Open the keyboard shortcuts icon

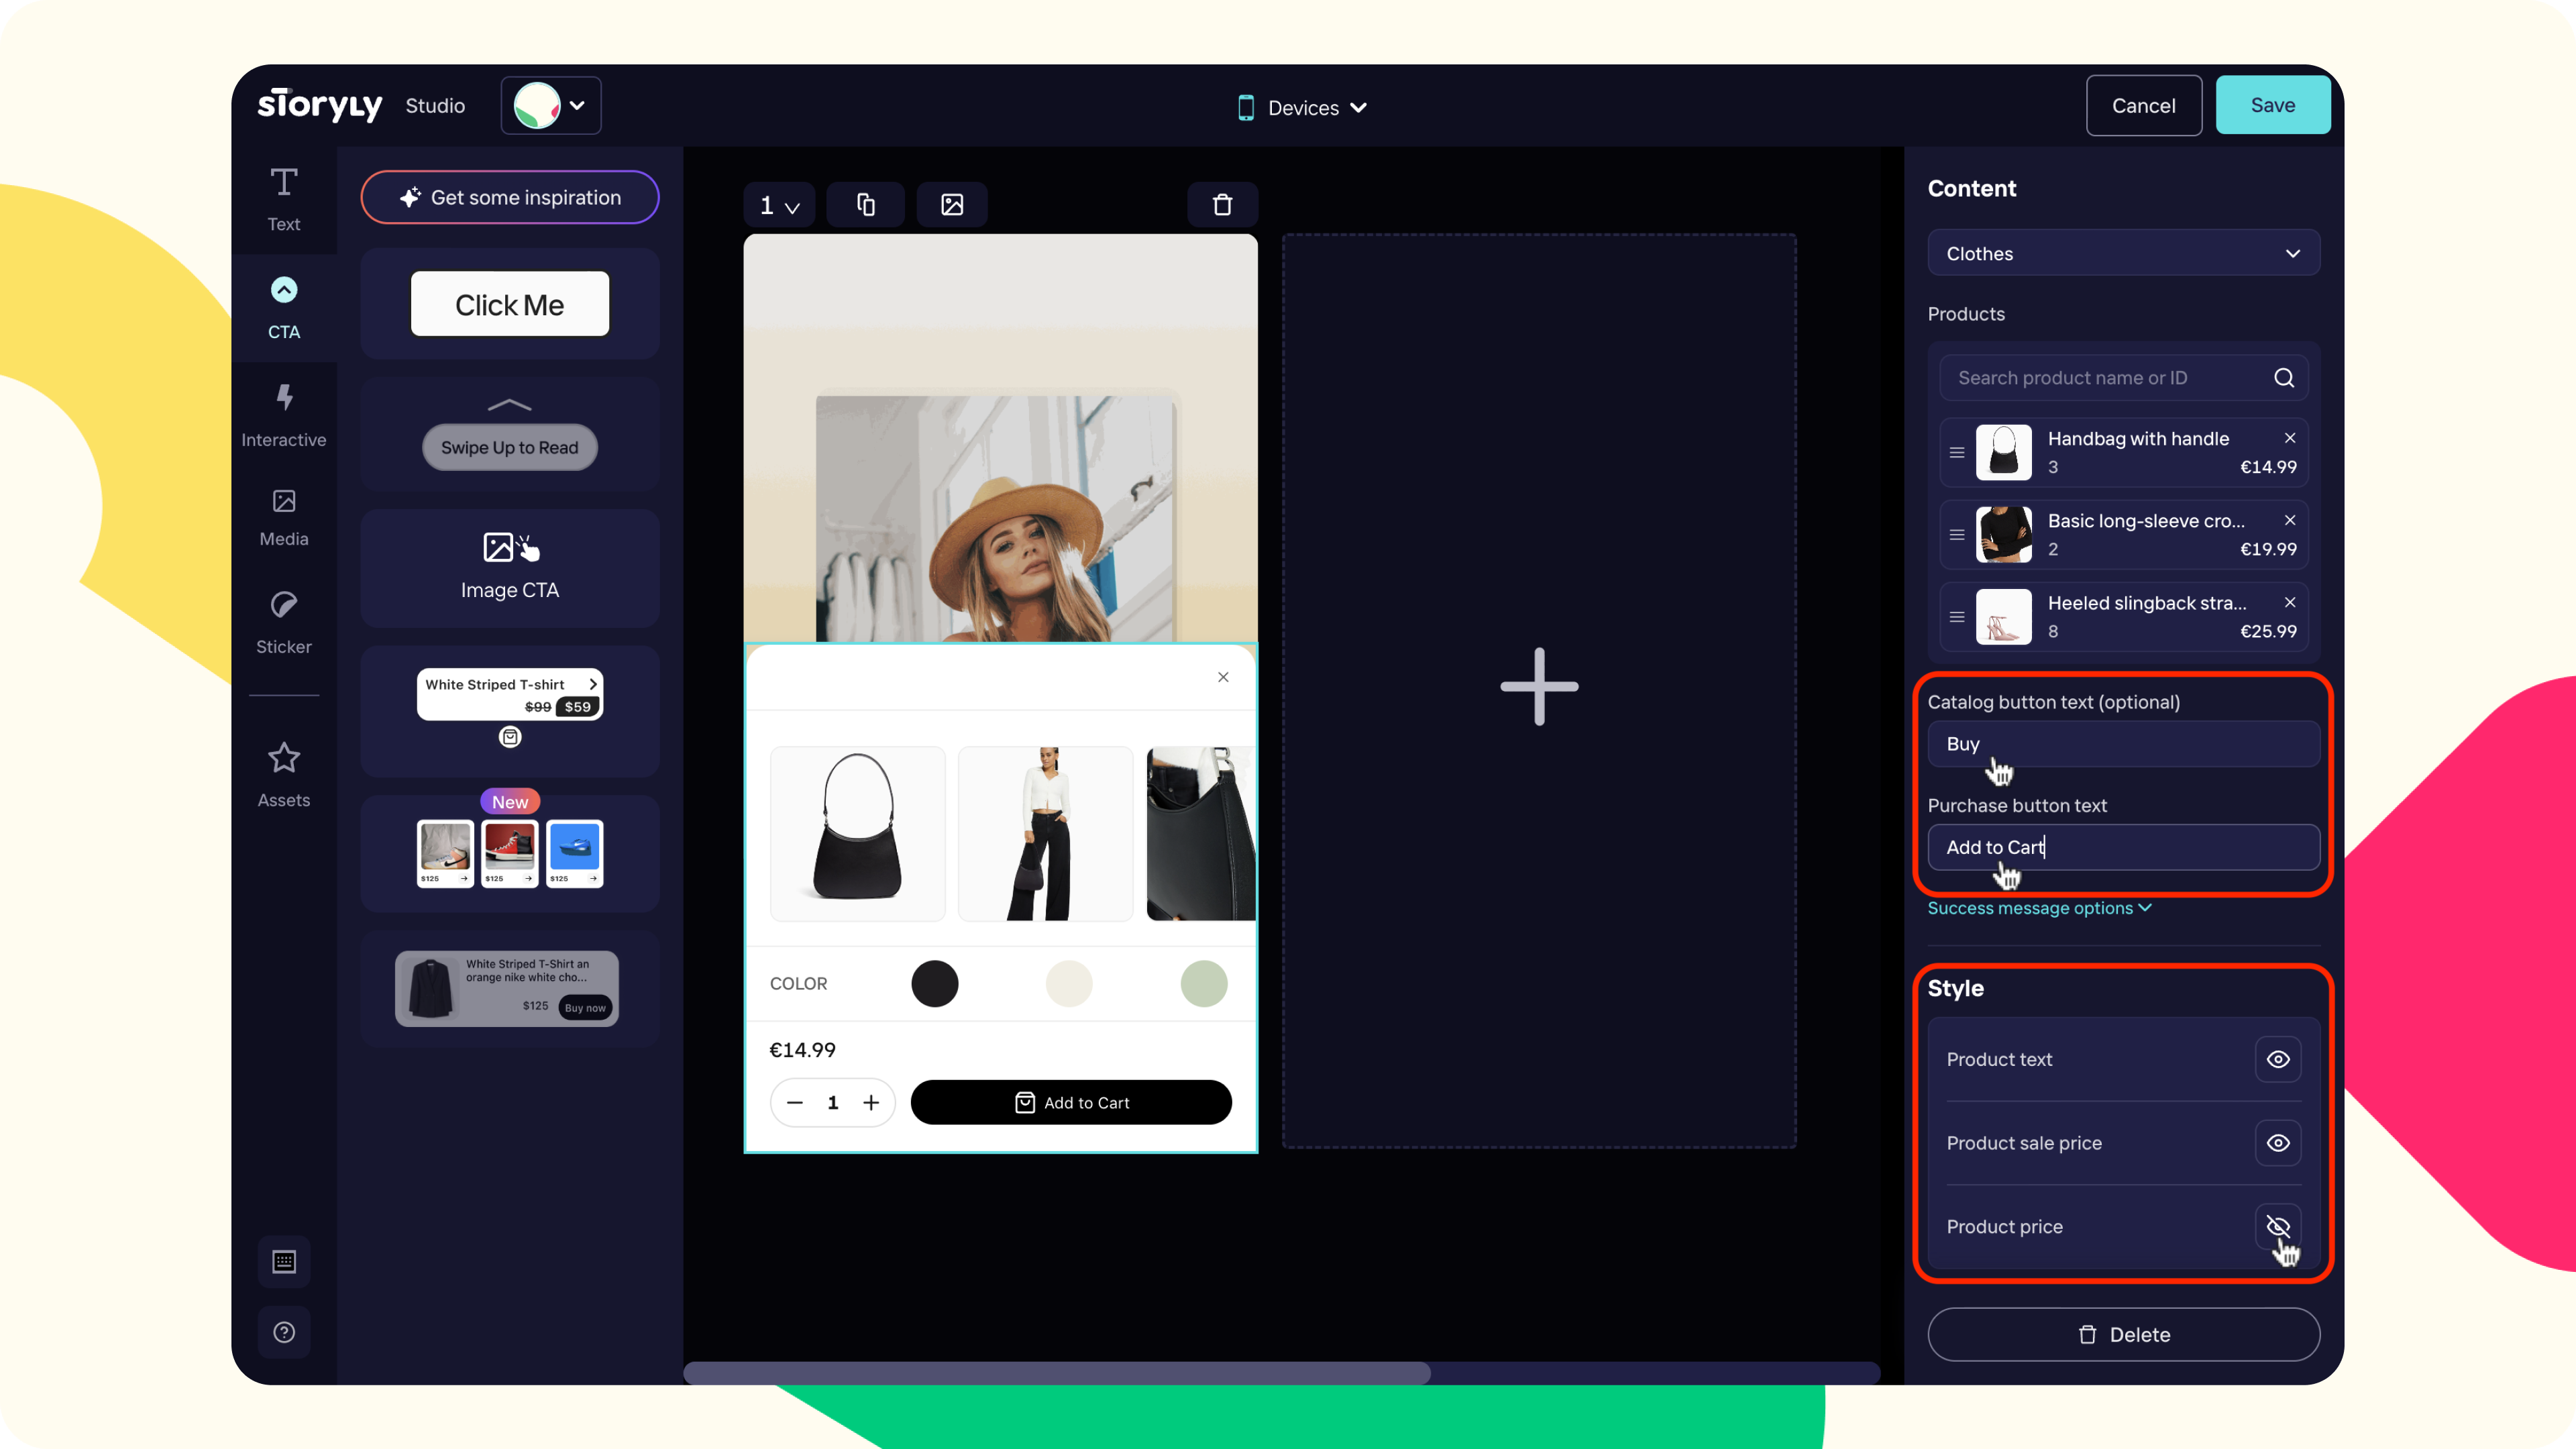click(x=284, y=1261)
